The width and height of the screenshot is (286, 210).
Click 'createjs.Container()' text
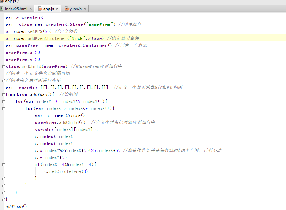(85, 45)
